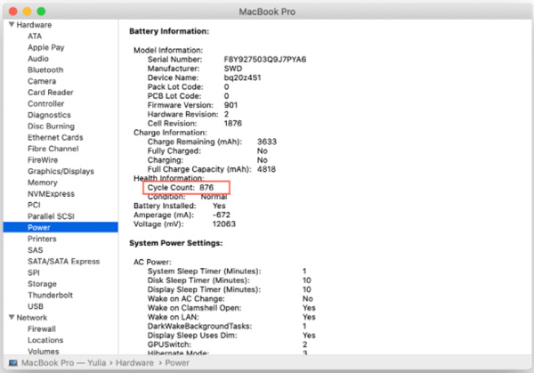
Task: Click the GPUSwitch label
Action: 169,345
